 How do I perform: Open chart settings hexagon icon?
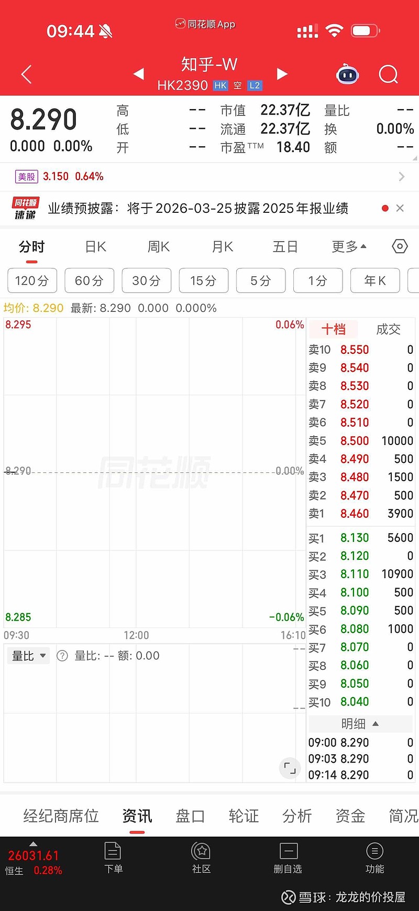400,246
